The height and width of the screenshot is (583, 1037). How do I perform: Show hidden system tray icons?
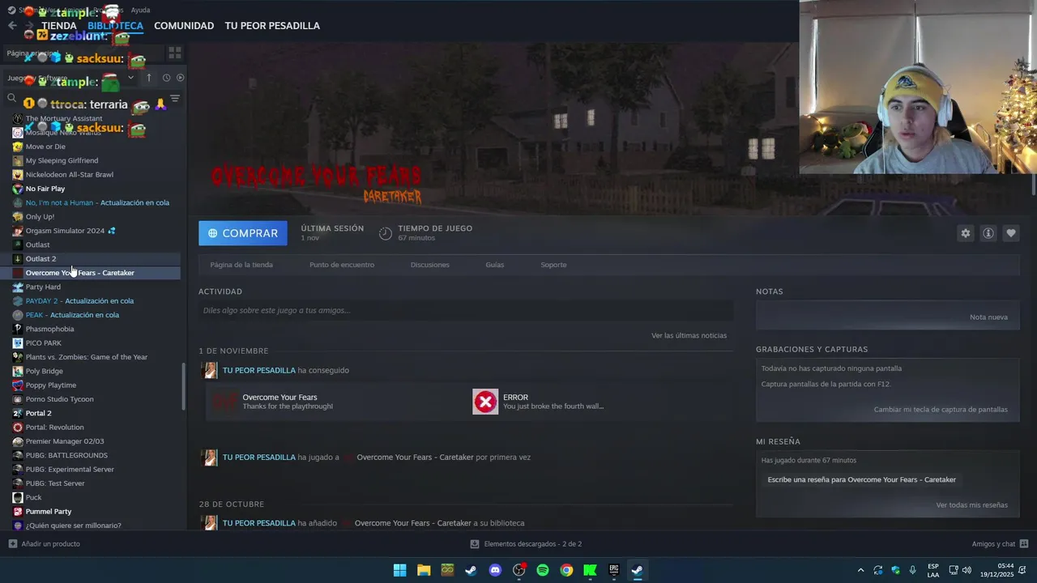click(860, 570)
